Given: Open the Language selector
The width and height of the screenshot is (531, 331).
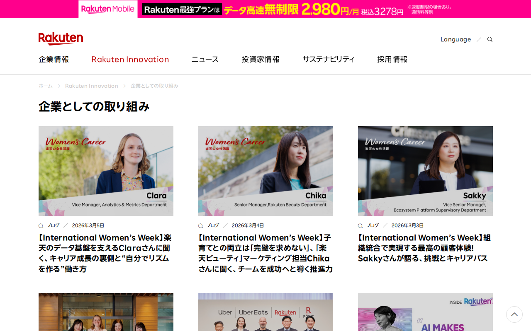Looking at the screenshot, I should [455, 39].
